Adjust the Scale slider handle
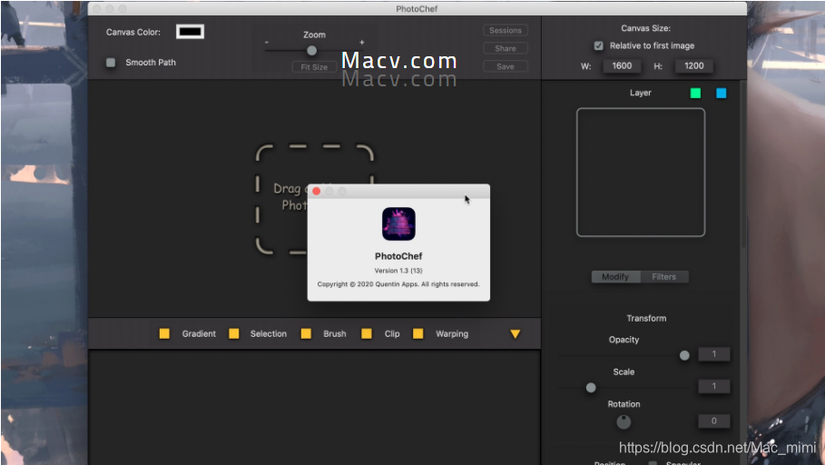 tap(591, 388)
